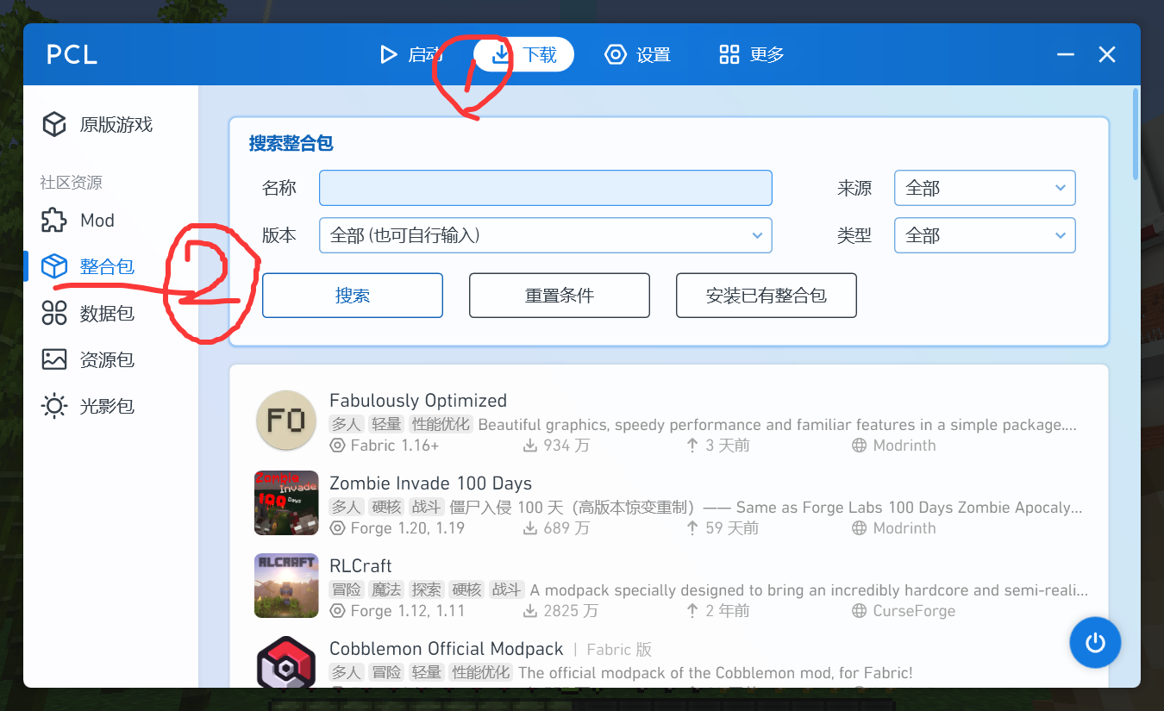Click the 重置条件 reset button
The image size is (1164, 711).
[559, 296]
